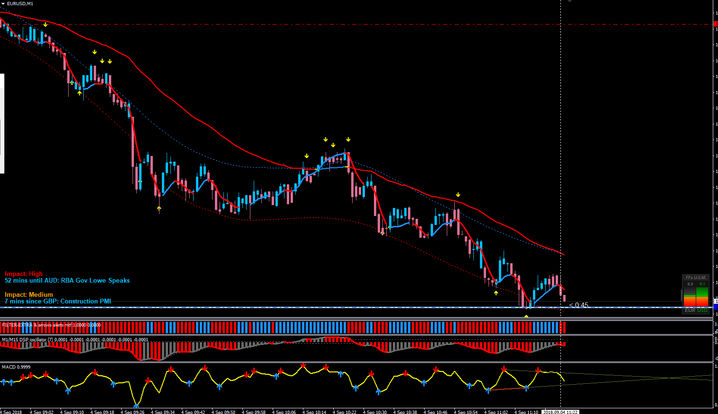Click the FFx U.S.M. widget header
The width and height of the screenshot is (718, 414).
696,277
